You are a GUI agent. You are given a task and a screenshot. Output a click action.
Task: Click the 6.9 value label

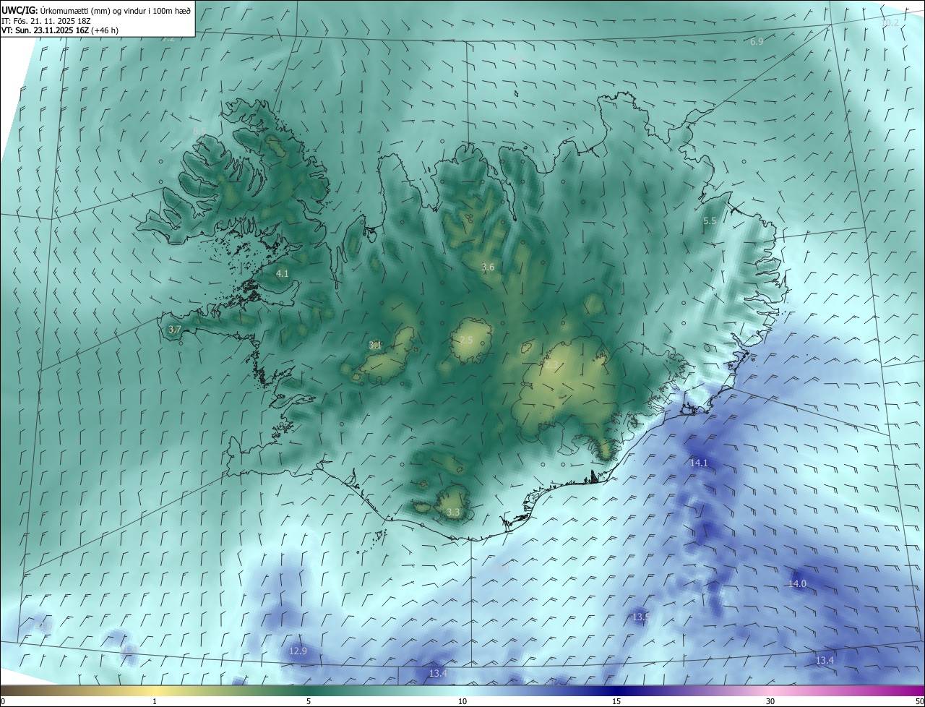(x=757, y=42)
